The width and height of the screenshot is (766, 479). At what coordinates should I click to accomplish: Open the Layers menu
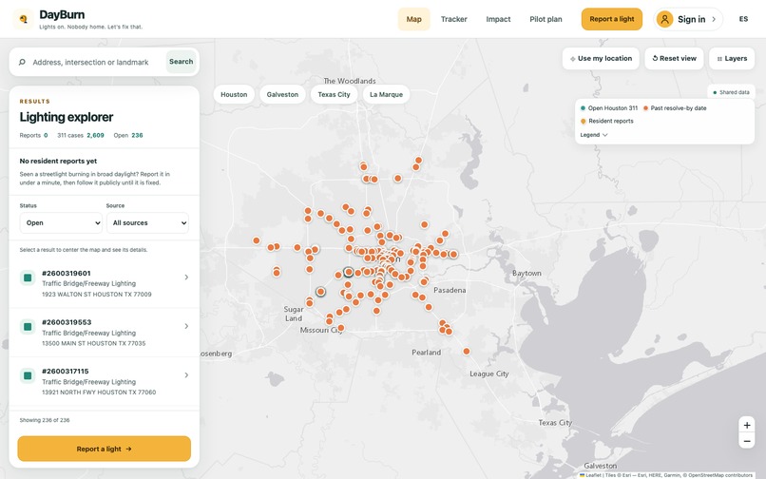[x=732, y=59]
